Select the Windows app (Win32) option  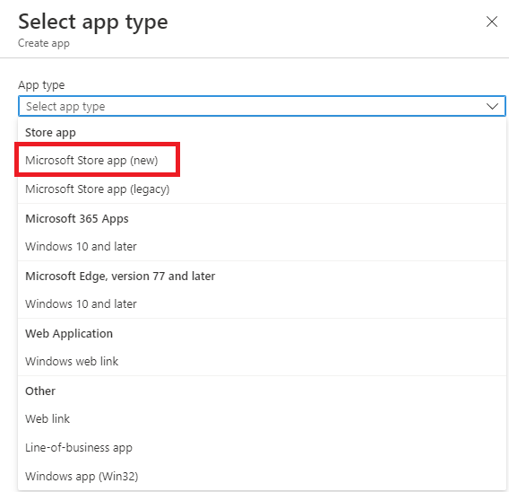(262, 476)
